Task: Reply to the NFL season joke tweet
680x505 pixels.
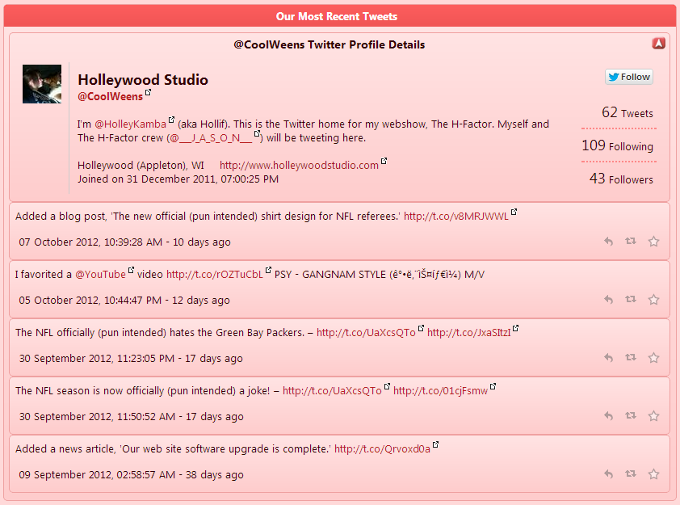Action: click(608, 415)
